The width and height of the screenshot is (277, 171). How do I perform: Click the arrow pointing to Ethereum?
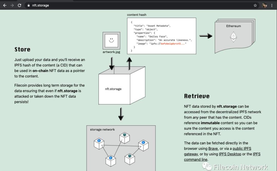coord(206,36)
